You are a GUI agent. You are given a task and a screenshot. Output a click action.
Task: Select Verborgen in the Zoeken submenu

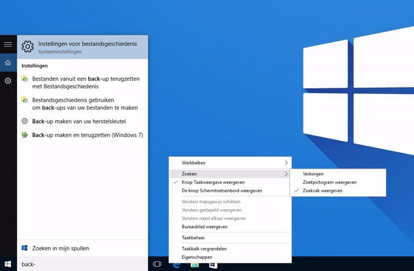coord(338,174)
